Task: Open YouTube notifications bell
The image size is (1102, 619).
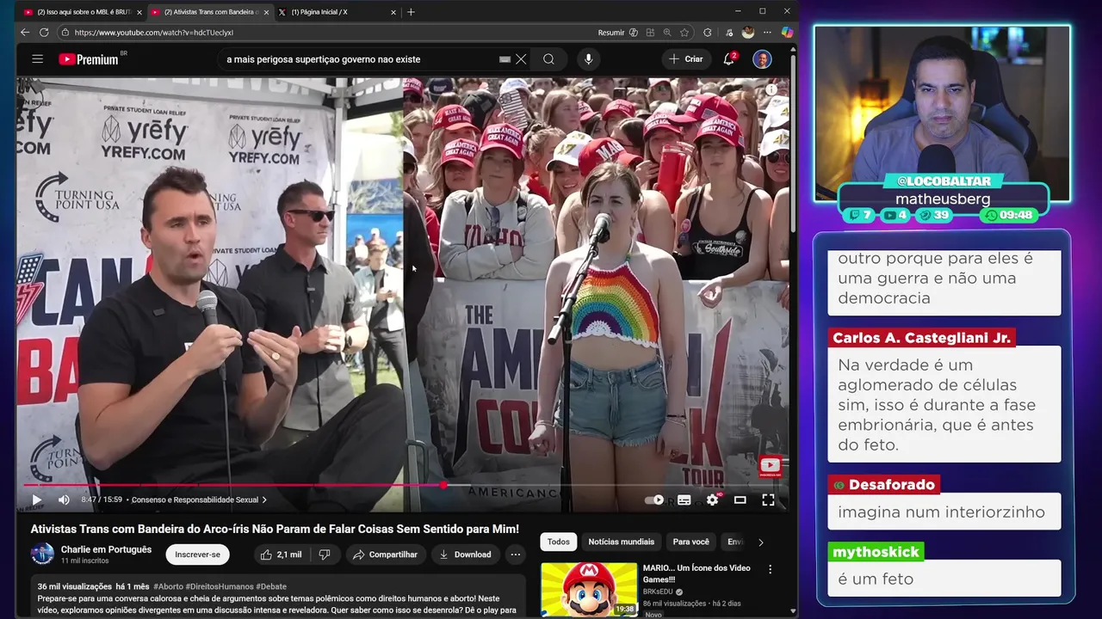Action: [729, 59]
